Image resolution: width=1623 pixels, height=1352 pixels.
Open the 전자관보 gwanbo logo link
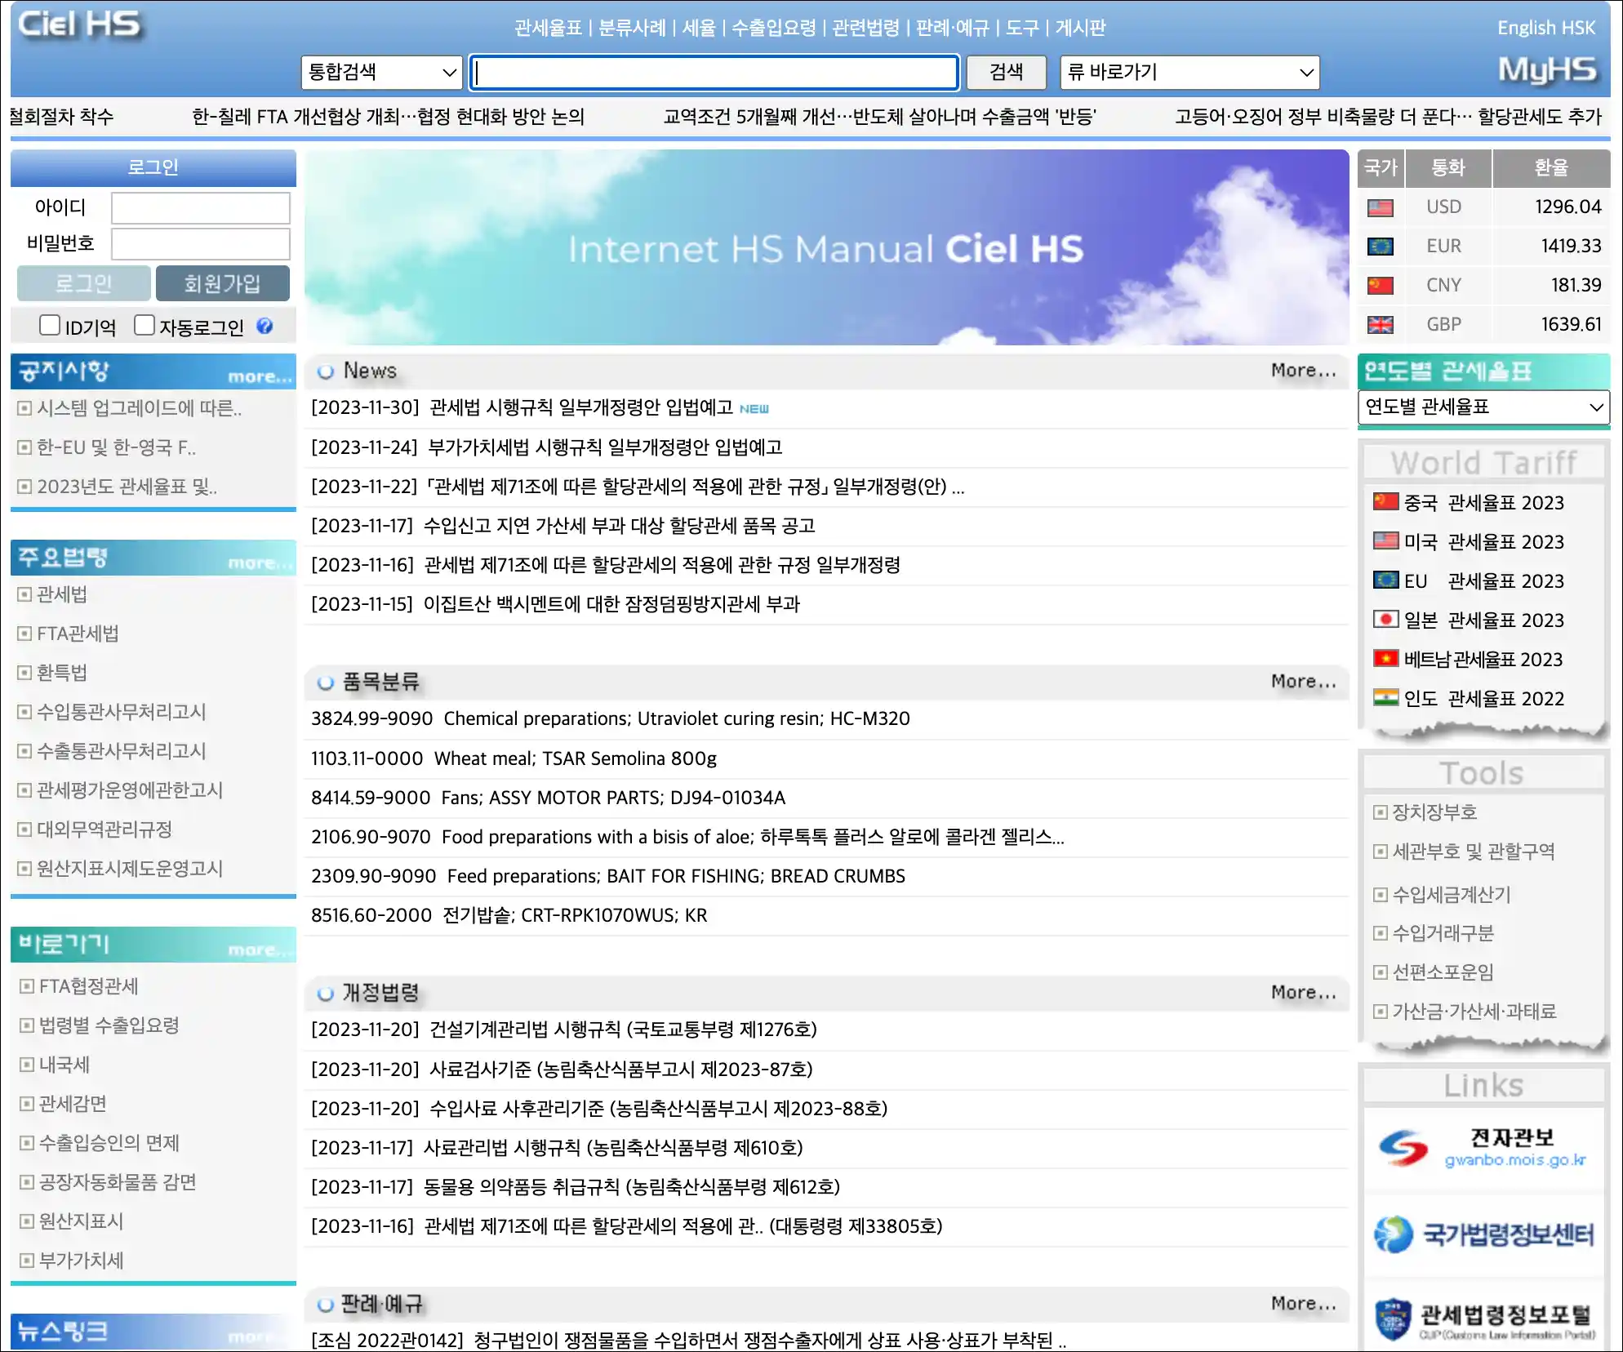point(1483,1149)
